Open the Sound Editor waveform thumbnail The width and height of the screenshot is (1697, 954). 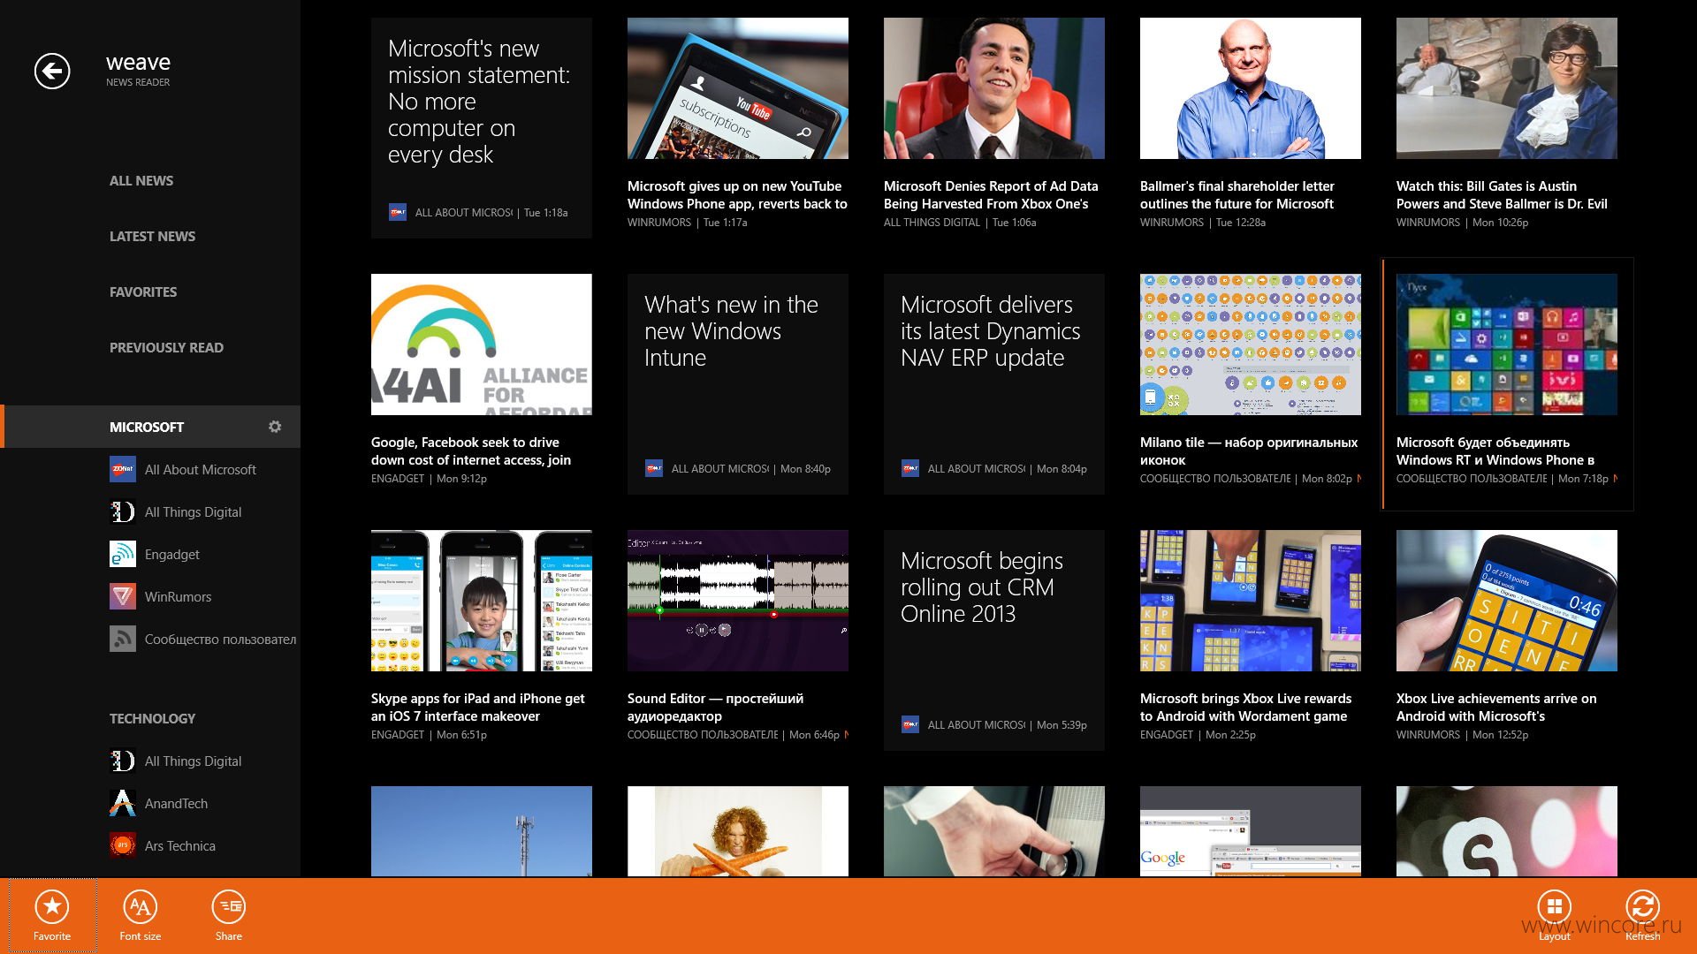point(738,601)
